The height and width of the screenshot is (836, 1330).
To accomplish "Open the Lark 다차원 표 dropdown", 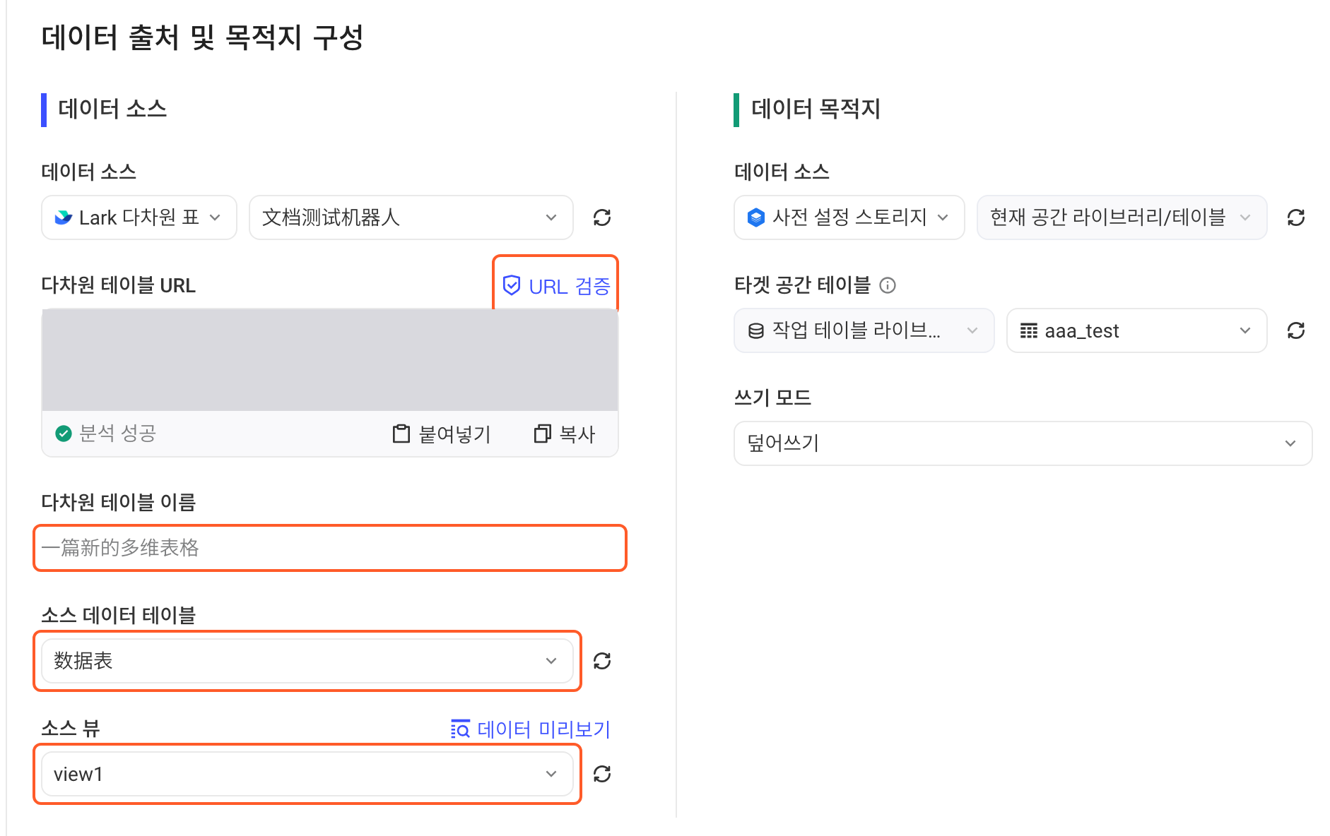I will tap(139, 217).
